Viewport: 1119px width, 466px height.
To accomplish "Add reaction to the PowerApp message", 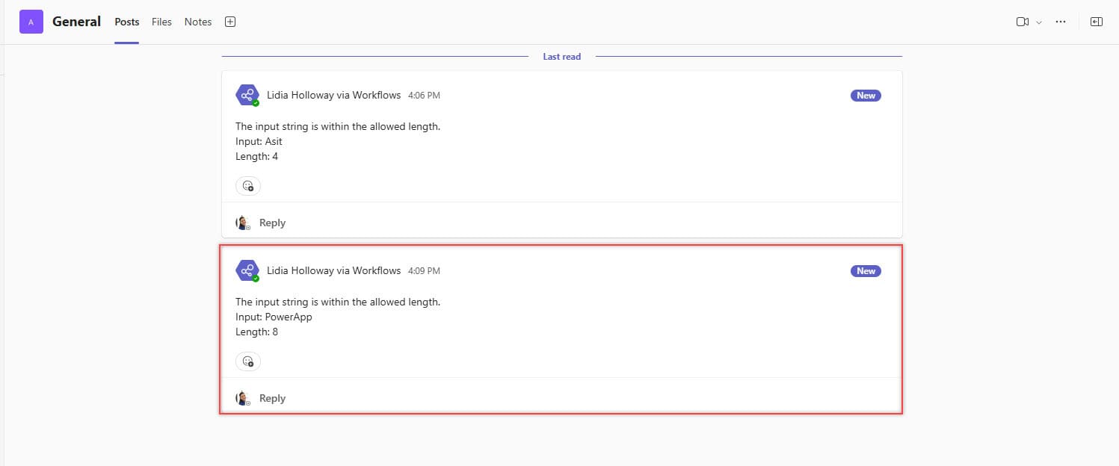I will pyautogui.click(x=248, y=361).
